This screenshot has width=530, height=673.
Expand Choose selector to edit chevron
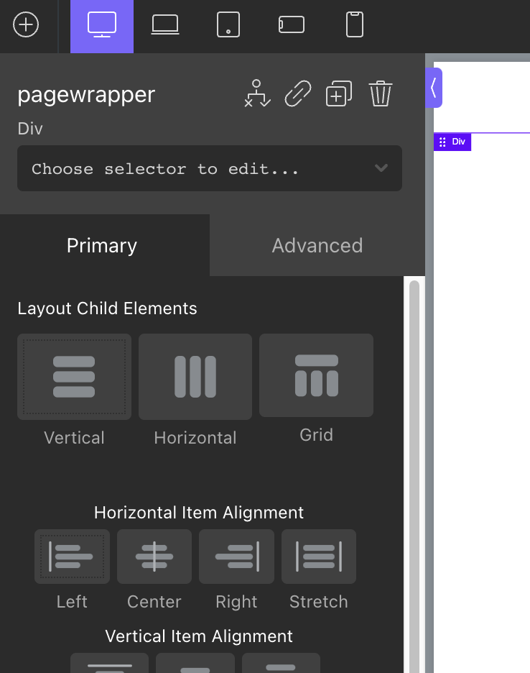[x=381, y=168]
